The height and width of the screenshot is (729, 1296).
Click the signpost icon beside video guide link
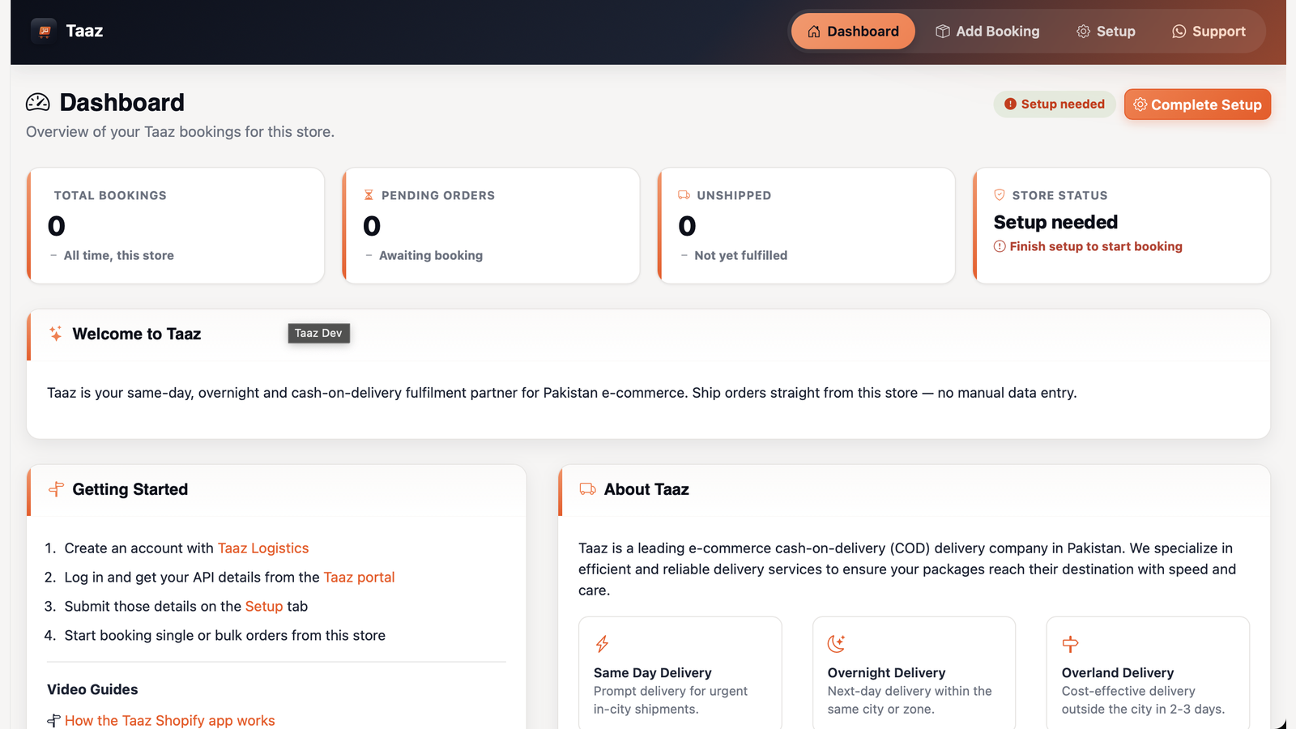(53, 720)
